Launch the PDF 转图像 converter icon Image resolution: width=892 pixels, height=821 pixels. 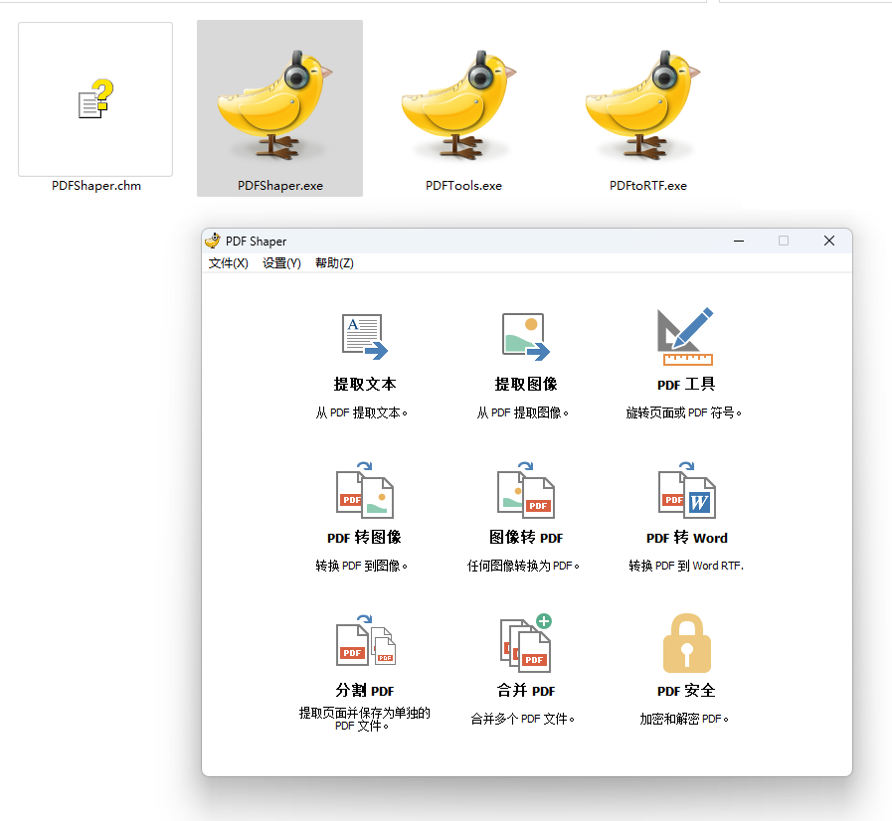tap(365, 490)
